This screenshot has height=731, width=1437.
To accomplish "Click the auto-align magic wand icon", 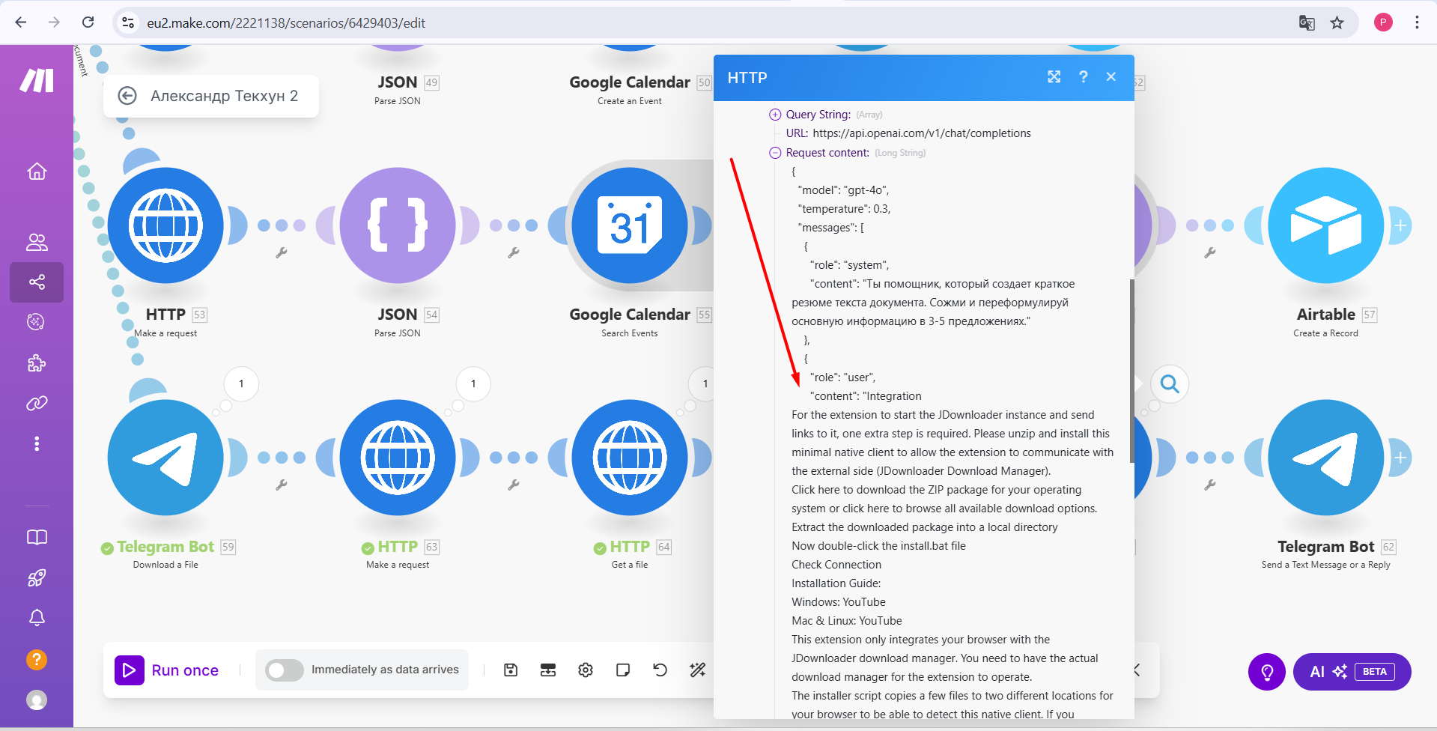I will coord(698,670).
